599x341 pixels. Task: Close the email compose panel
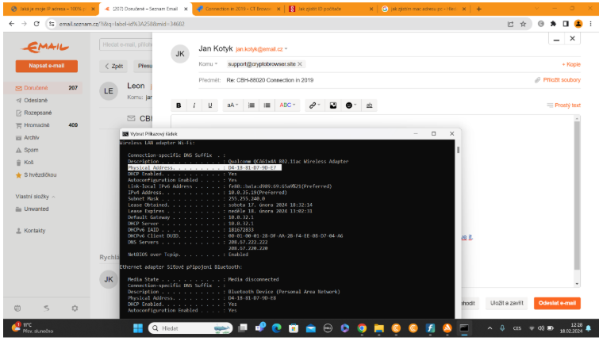[572, 39]
